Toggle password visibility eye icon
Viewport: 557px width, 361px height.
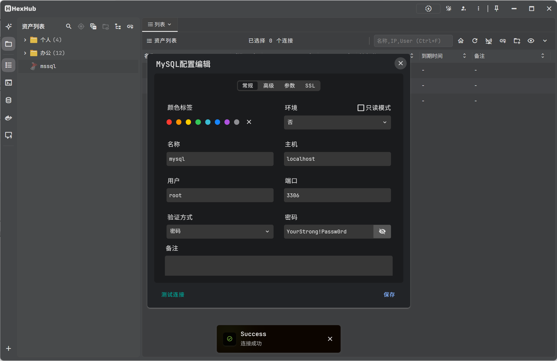(382, 232)
